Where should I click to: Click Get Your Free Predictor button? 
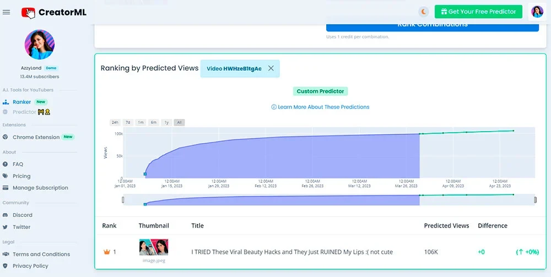478,12
